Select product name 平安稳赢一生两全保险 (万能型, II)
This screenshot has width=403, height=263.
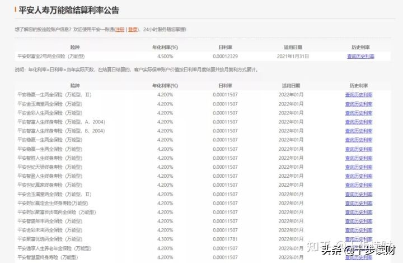pyautogui.click(x=54, y=95)
